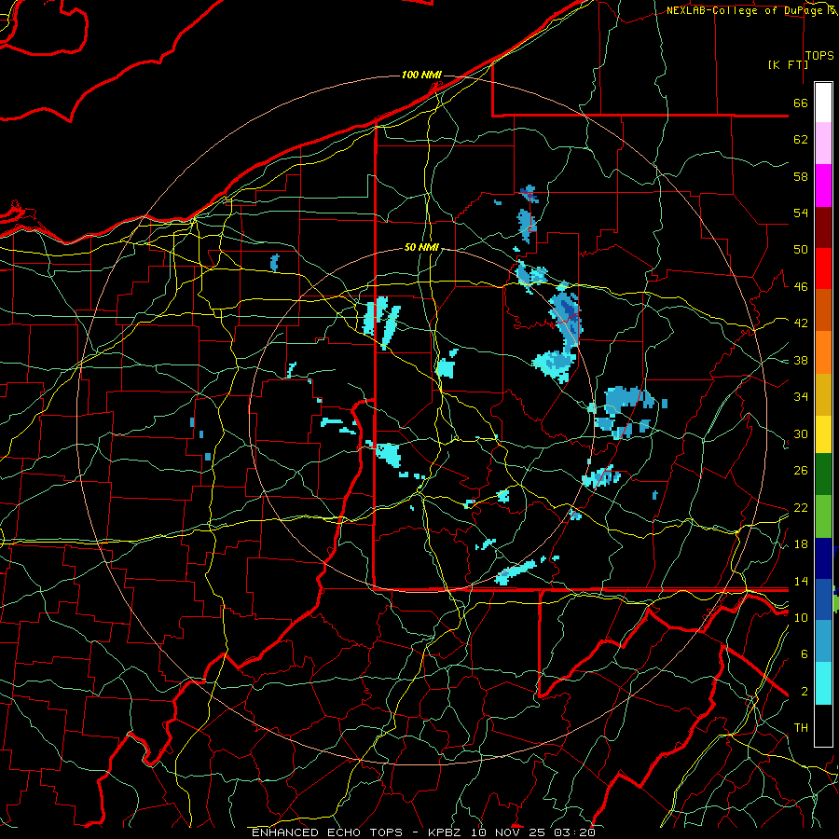This screenshot has width=839, height=839.
Task: Click the '62' legend value
Action: (x=801, y=140)
